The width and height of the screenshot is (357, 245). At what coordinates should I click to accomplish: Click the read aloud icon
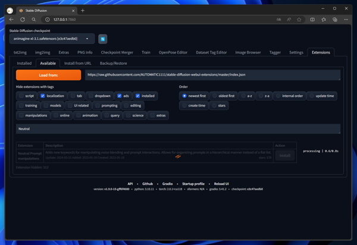coord(289,20)
